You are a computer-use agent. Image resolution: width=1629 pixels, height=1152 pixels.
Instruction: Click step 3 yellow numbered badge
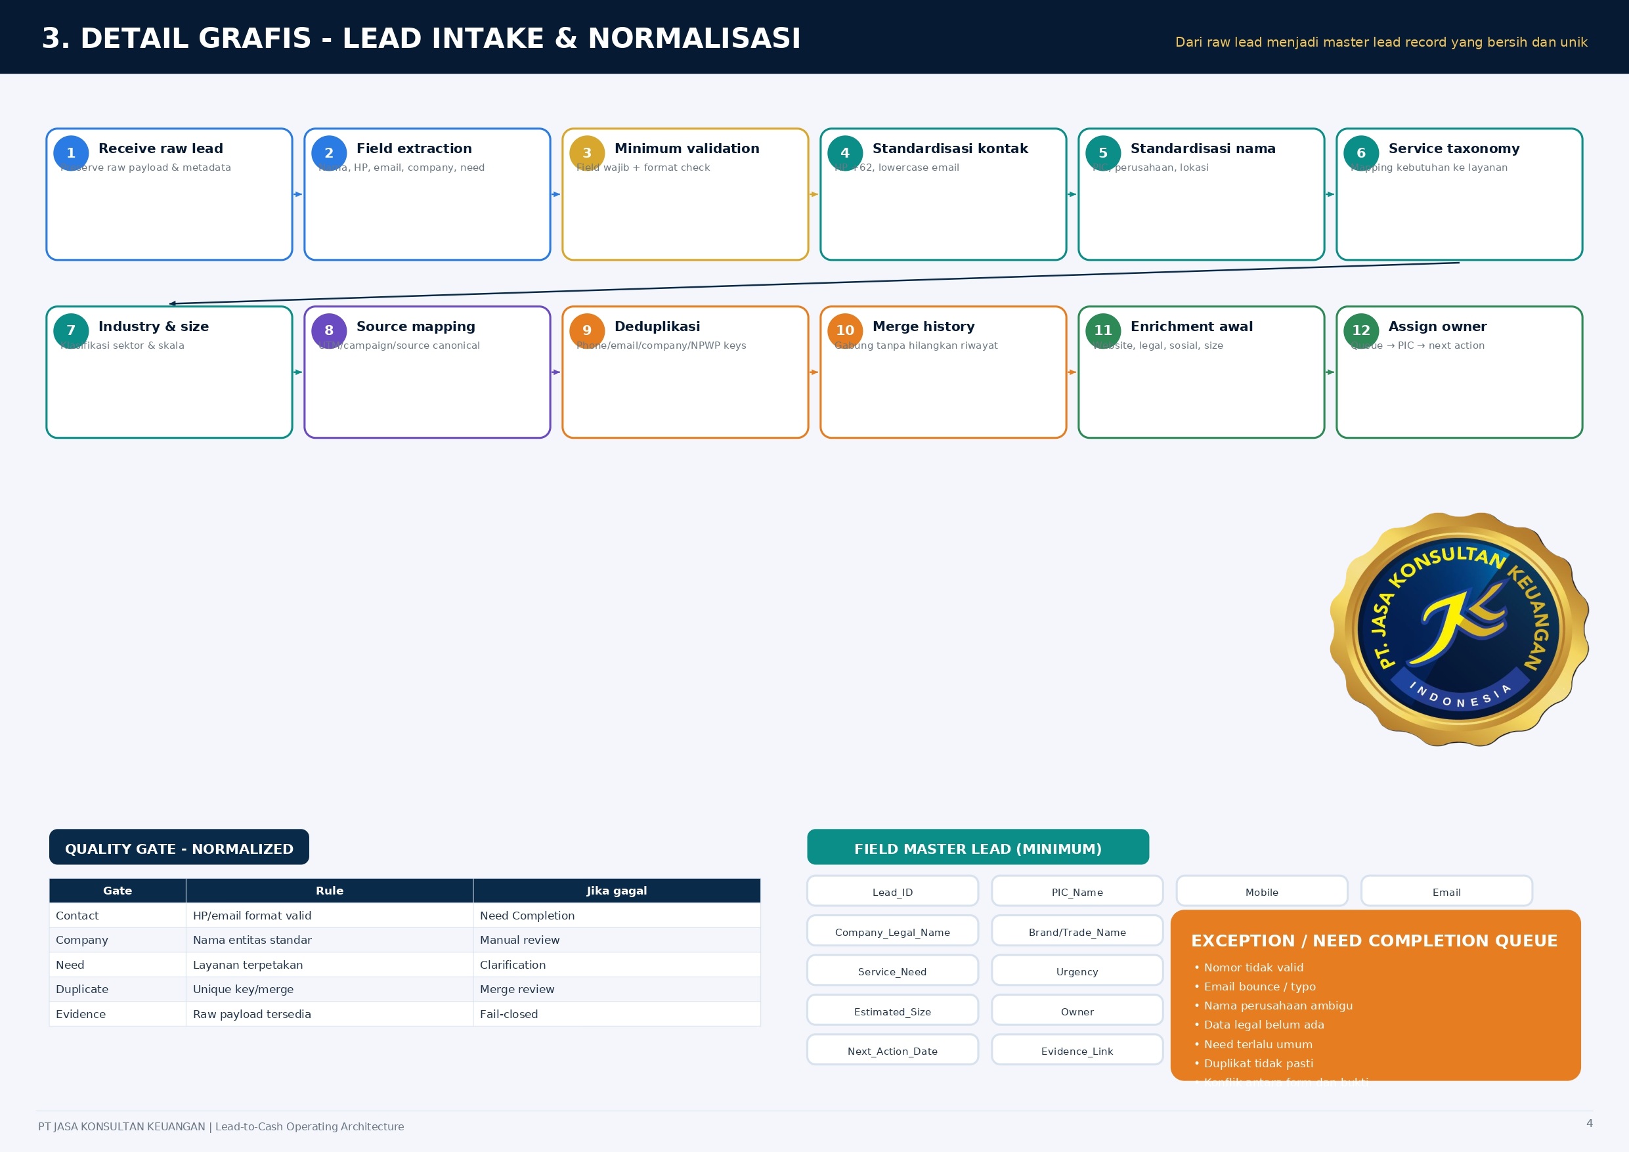tap(587, 152)
